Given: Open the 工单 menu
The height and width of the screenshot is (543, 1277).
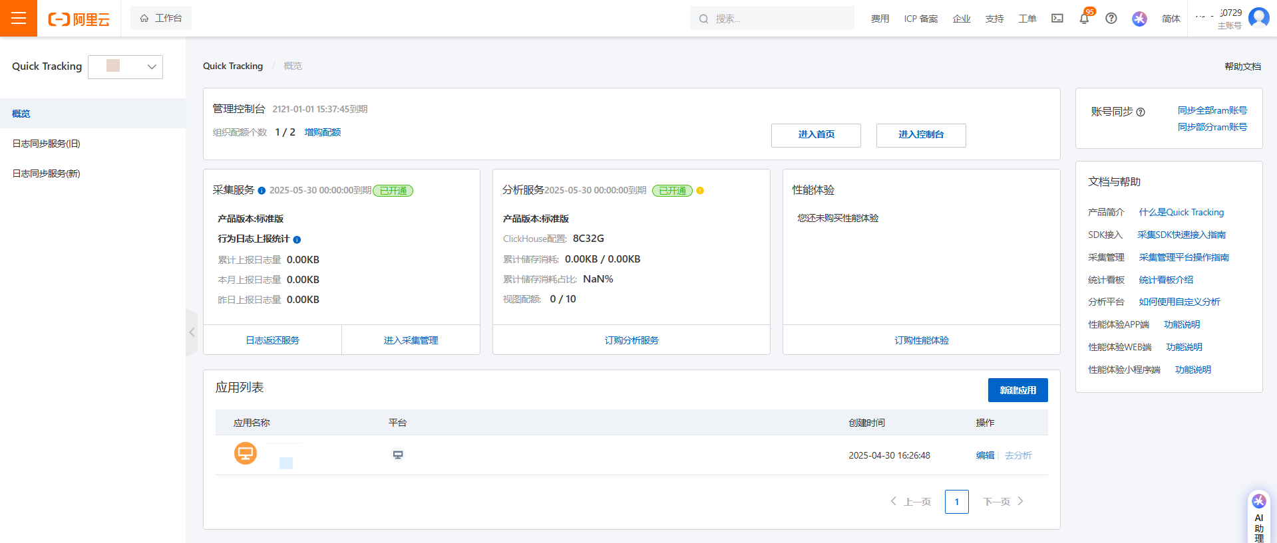Looking at the screenshot, I should point(1027,19).
